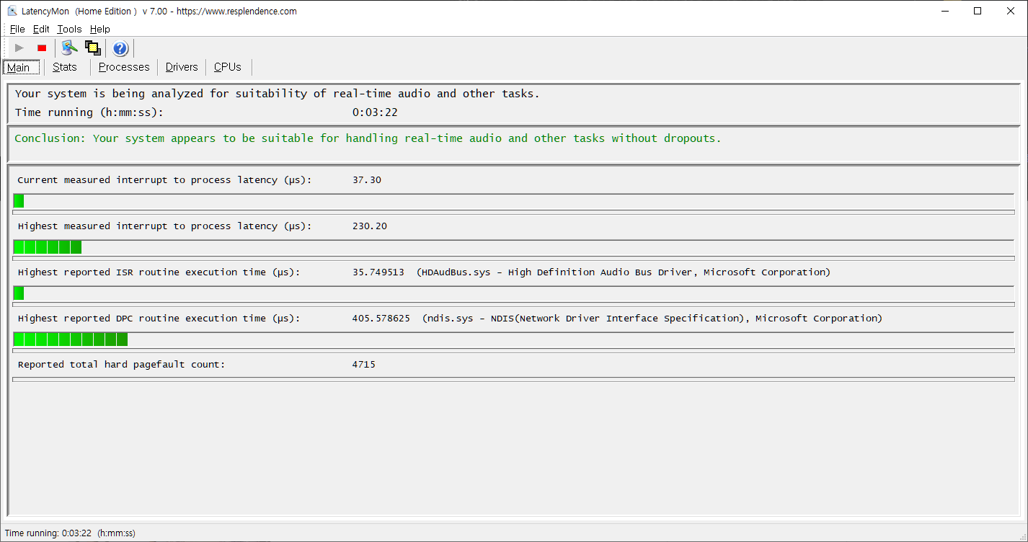Click the ndis.sys driver description
The image size is (1028, 542).
652,319
